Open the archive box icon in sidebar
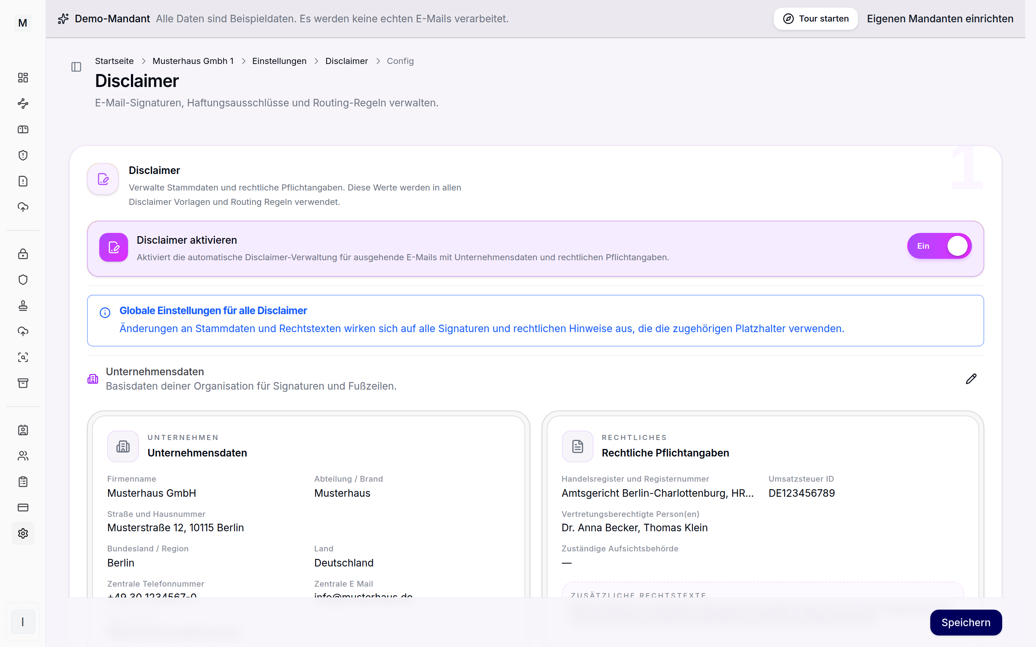The height and width of the screenshot is (647, 1036). (23, 383)
